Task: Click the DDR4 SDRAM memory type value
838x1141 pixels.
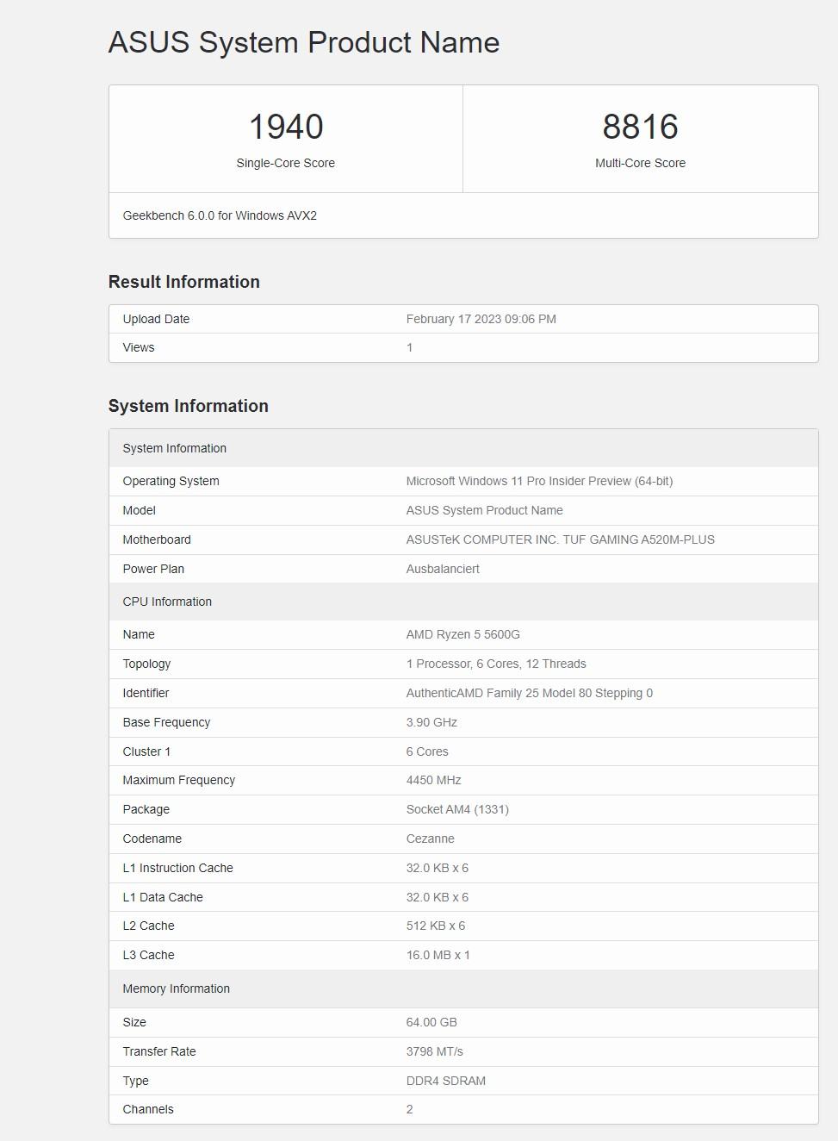Action: [445, 1081]
